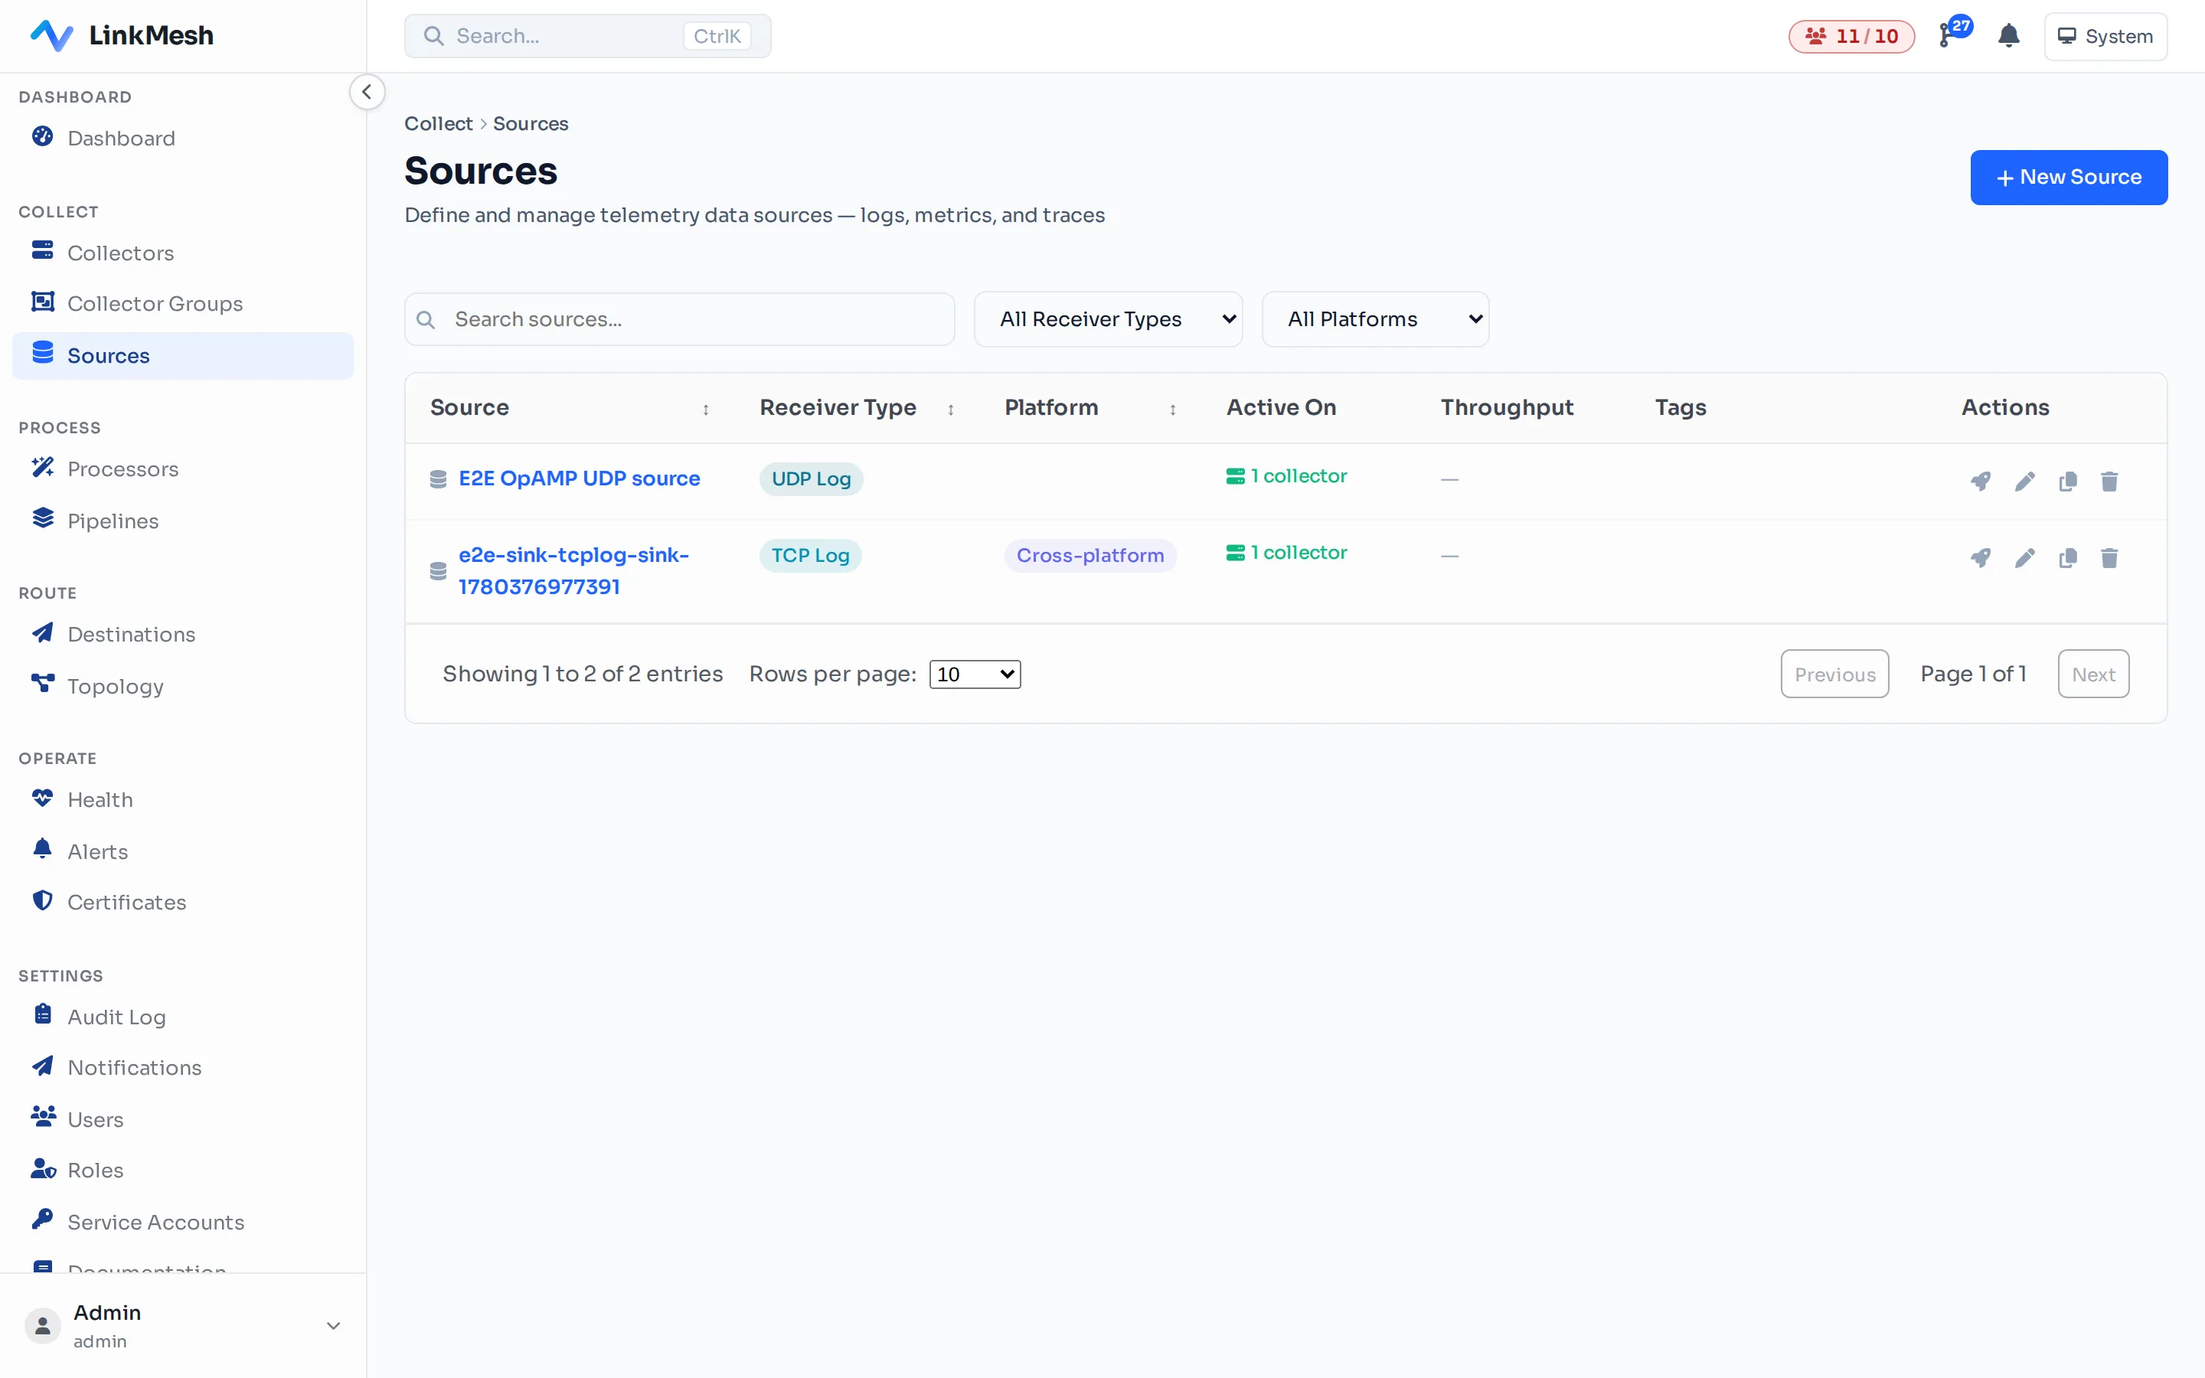Screen dimensions: 2205x1378
Task: Click the New Source button
Action: click(x=2068, y=178)
